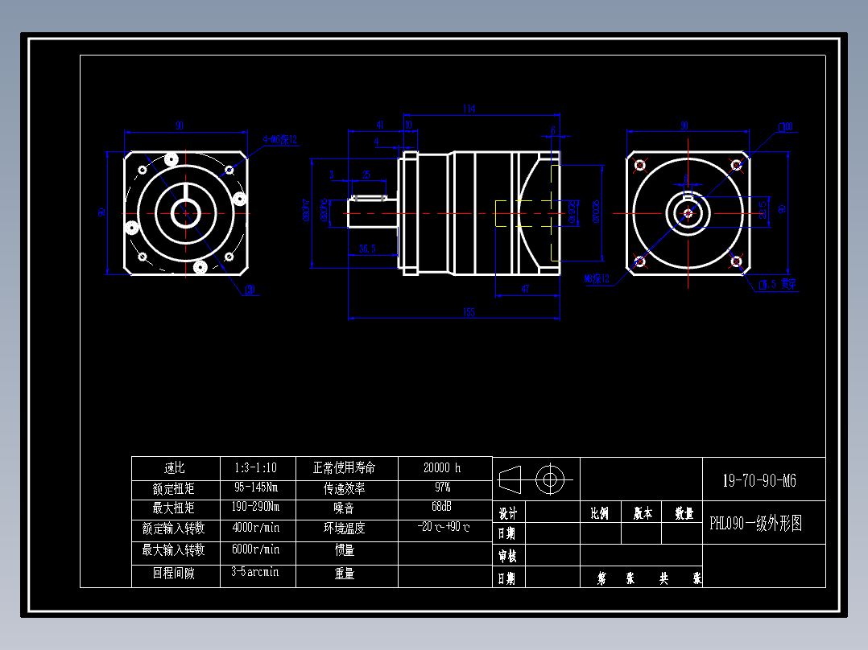The height and width of the screenshot is (650, 868).
Task: Select the rear view mounting flange drawing
Action: click(x=688, y=212)
